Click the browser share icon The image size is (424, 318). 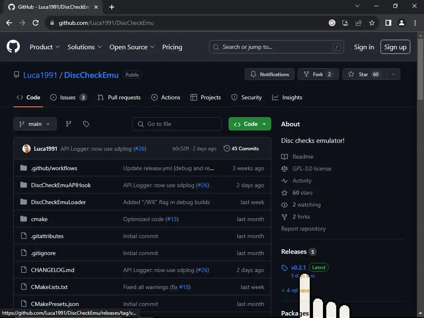[359, 23]
